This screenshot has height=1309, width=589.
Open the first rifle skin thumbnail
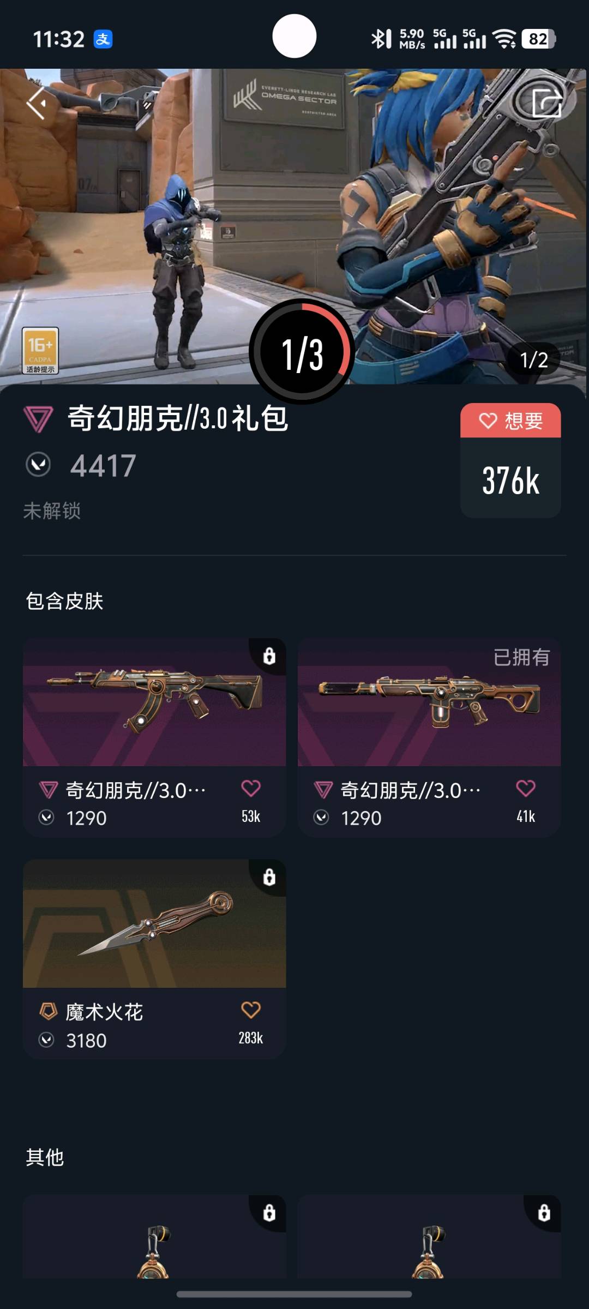pyautogui.click(x=154, y=702)
